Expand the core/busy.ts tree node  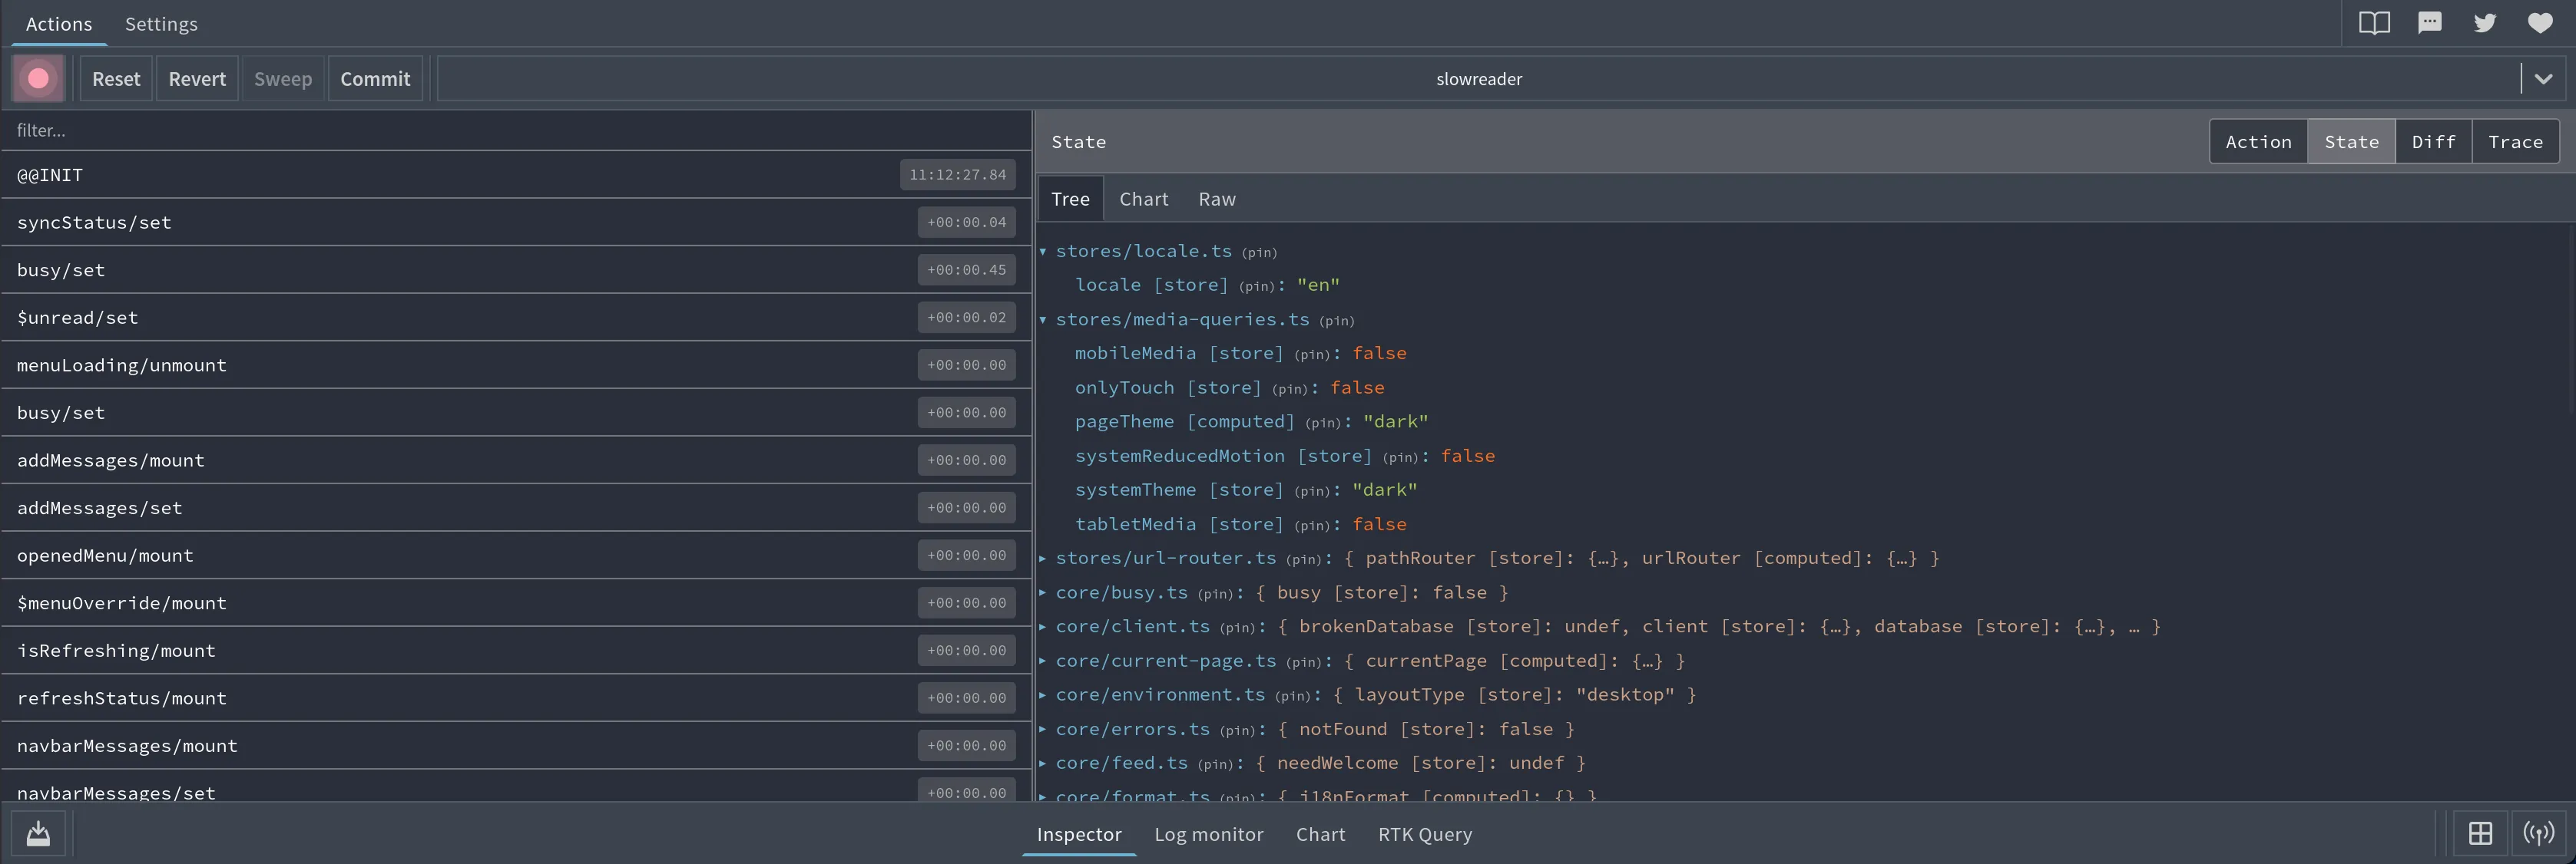(x=1043, y=592)
